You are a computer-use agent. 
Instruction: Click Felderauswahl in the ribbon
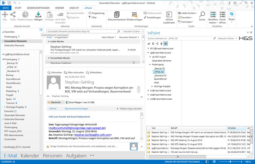coord(152,13)
